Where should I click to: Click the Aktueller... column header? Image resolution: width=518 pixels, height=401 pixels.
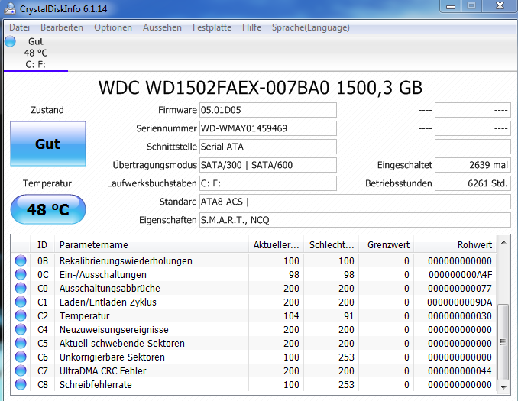(276, 244)
